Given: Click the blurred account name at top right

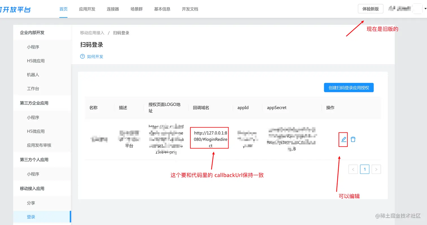Looking at the screenshot, I should tap(400, 9).
